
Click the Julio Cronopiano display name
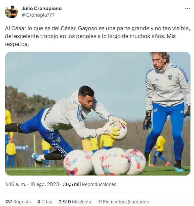(42, 9)
